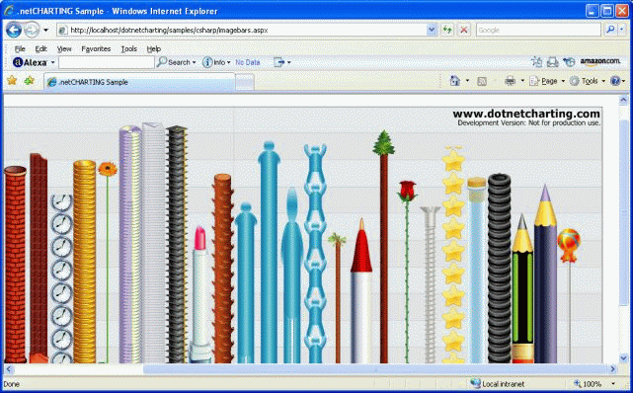Click the browser Back button
This screenshot has width=633, height=393.
coord(14,30)
